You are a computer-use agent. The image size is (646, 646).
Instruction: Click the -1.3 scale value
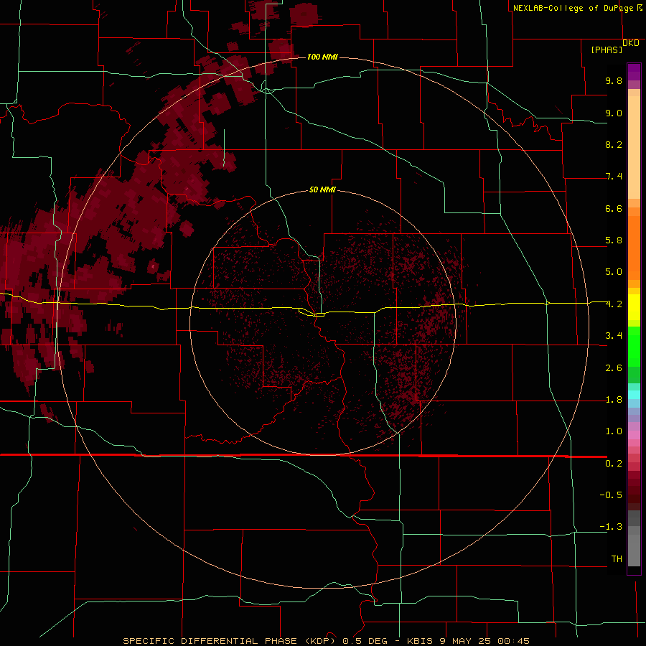point(611,527)
